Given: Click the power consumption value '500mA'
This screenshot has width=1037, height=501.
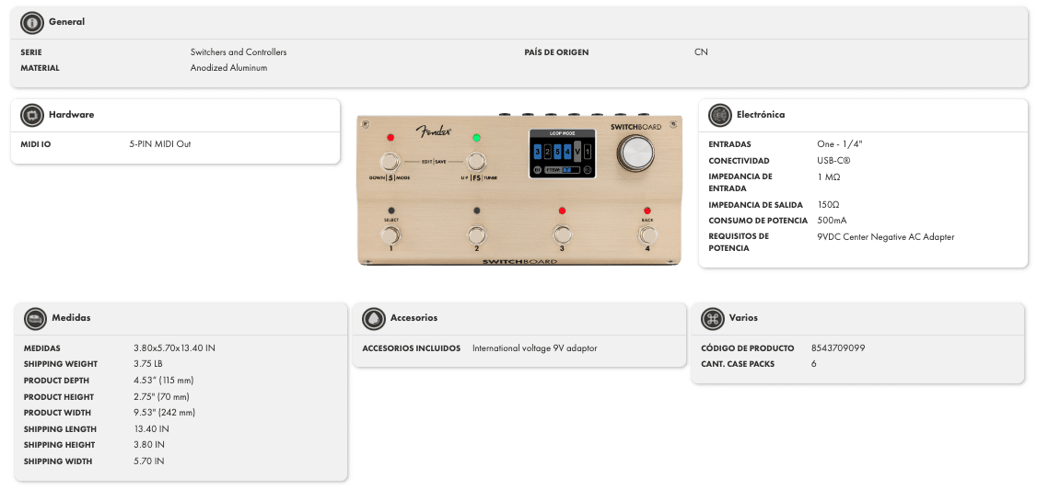Looking at the screenshot, I should 832,221.
